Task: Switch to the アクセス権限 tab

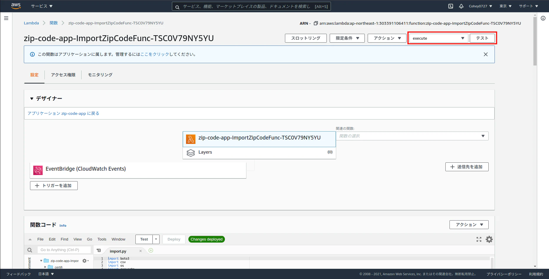Action: tap(63, 75)
